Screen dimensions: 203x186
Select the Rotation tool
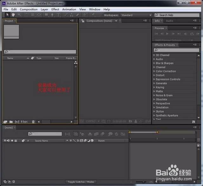tap(27, 15)
